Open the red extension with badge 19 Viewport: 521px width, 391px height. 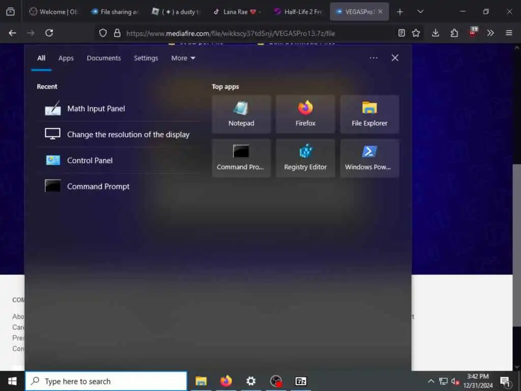point(473,32)
